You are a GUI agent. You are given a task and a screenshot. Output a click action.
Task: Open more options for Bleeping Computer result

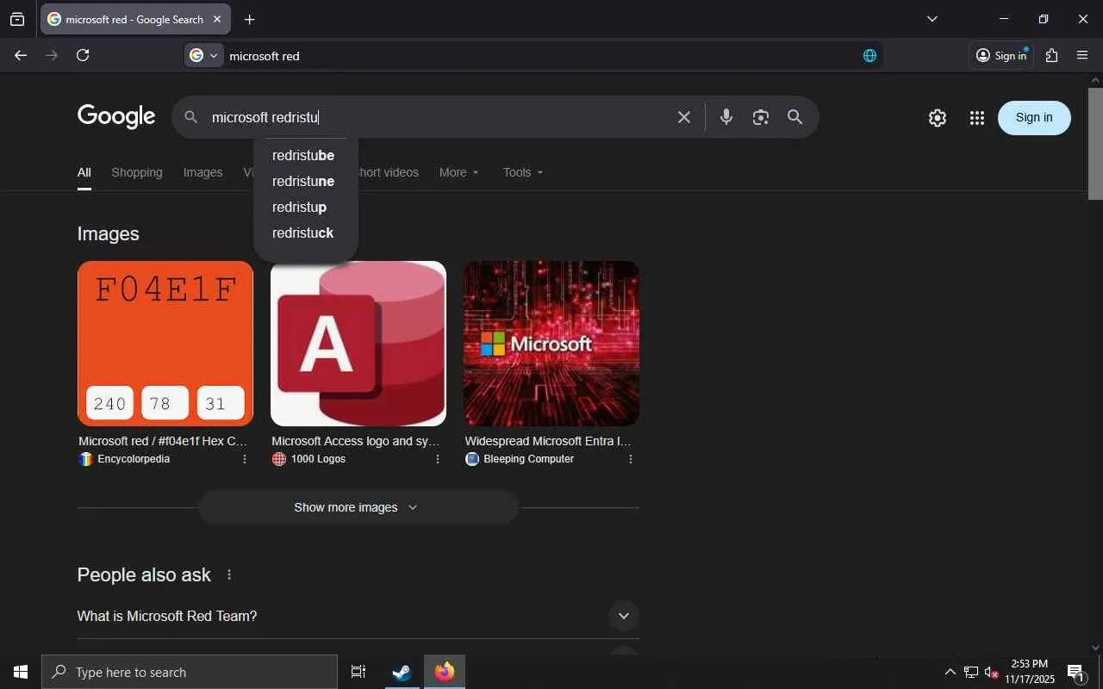click(630, 459)
